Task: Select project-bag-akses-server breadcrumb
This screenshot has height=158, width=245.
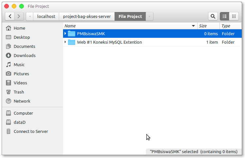Action: tap(87, 16)
